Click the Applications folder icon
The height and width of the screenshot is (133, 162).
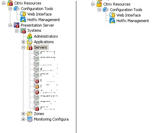[x=30, y=42]
